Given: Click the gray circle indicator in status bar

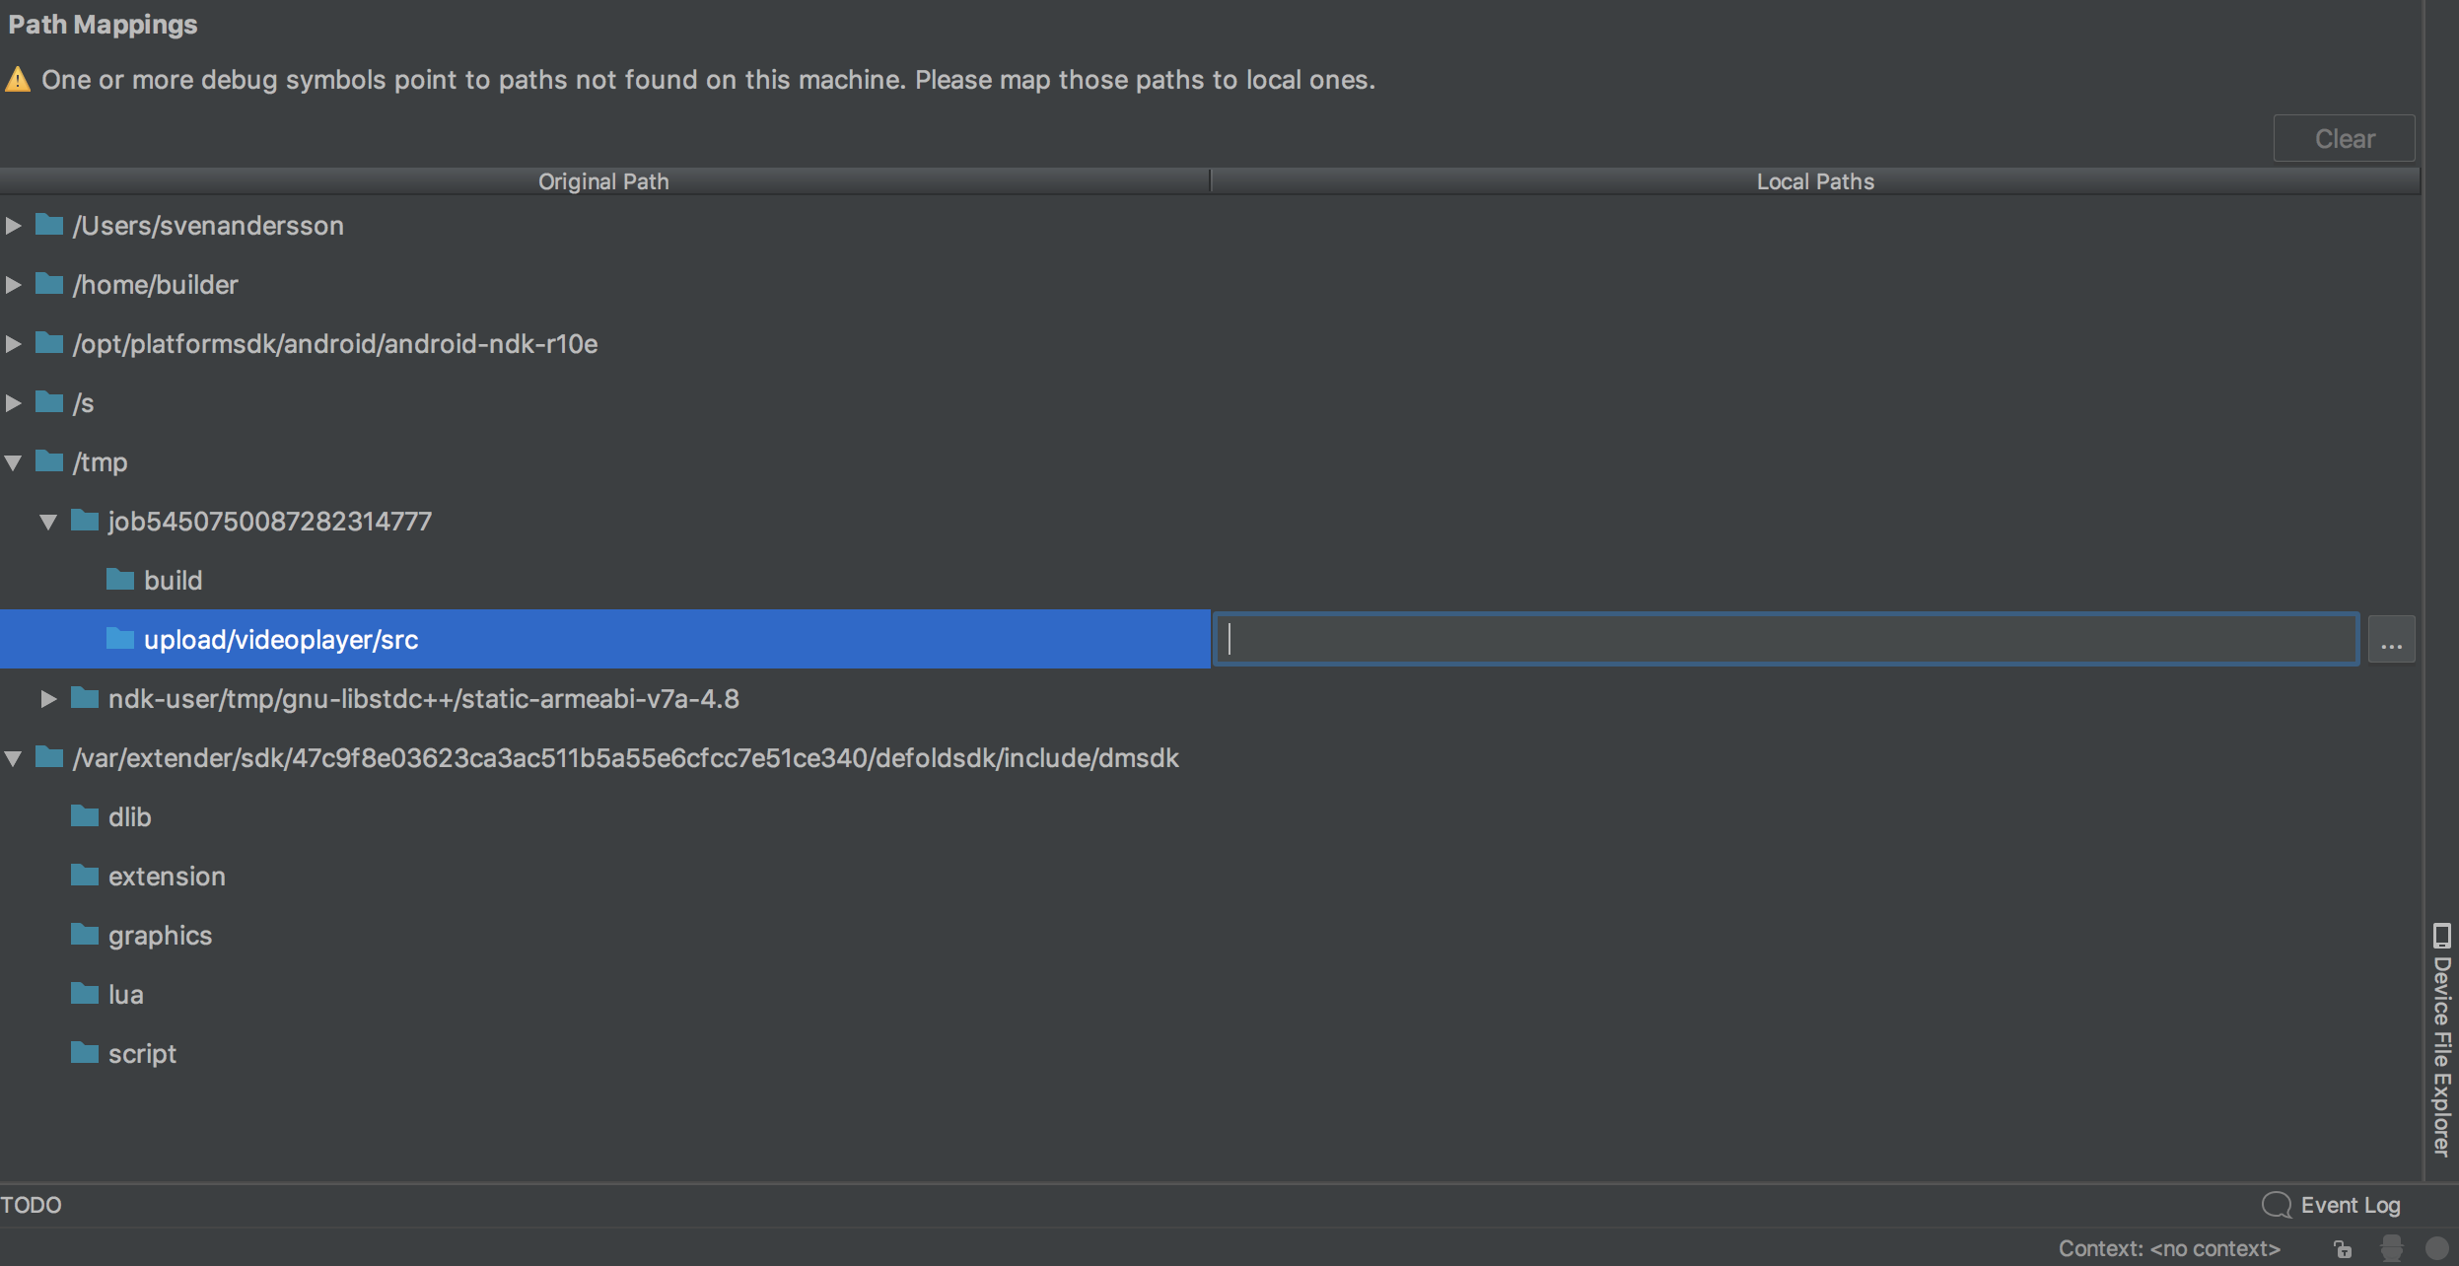Looking at the screenshot, I should tap(2436, 1248).
